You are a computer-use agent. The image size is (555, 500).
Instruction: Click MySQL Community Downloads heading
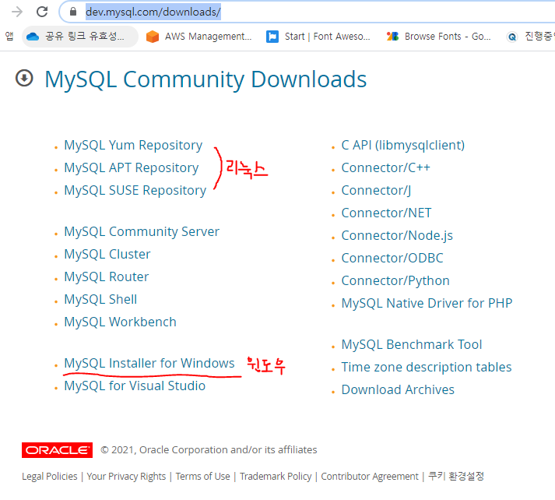point(205,79)
